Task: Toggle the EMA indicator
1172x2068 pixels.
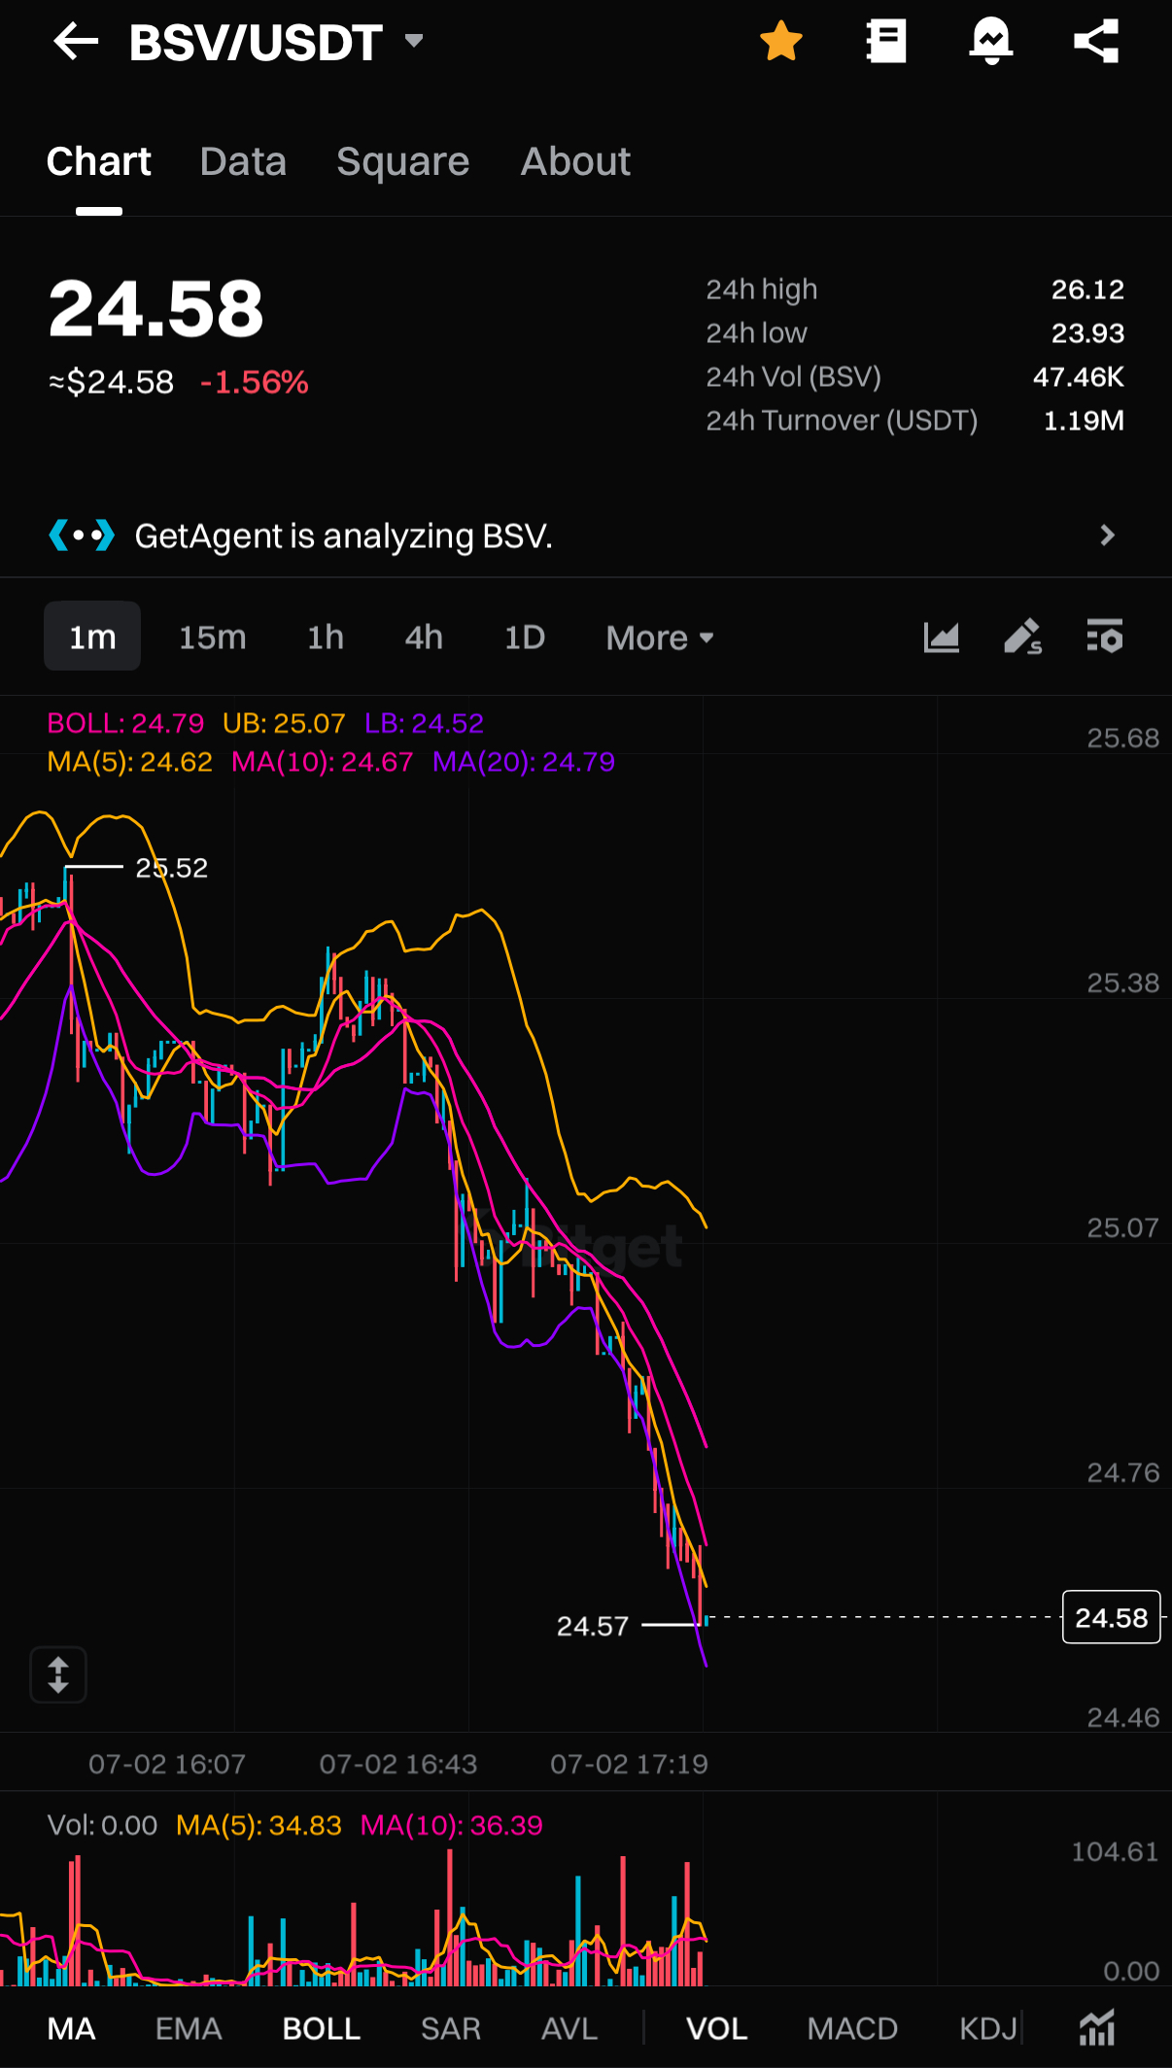Action: [x=189, y=2028]
